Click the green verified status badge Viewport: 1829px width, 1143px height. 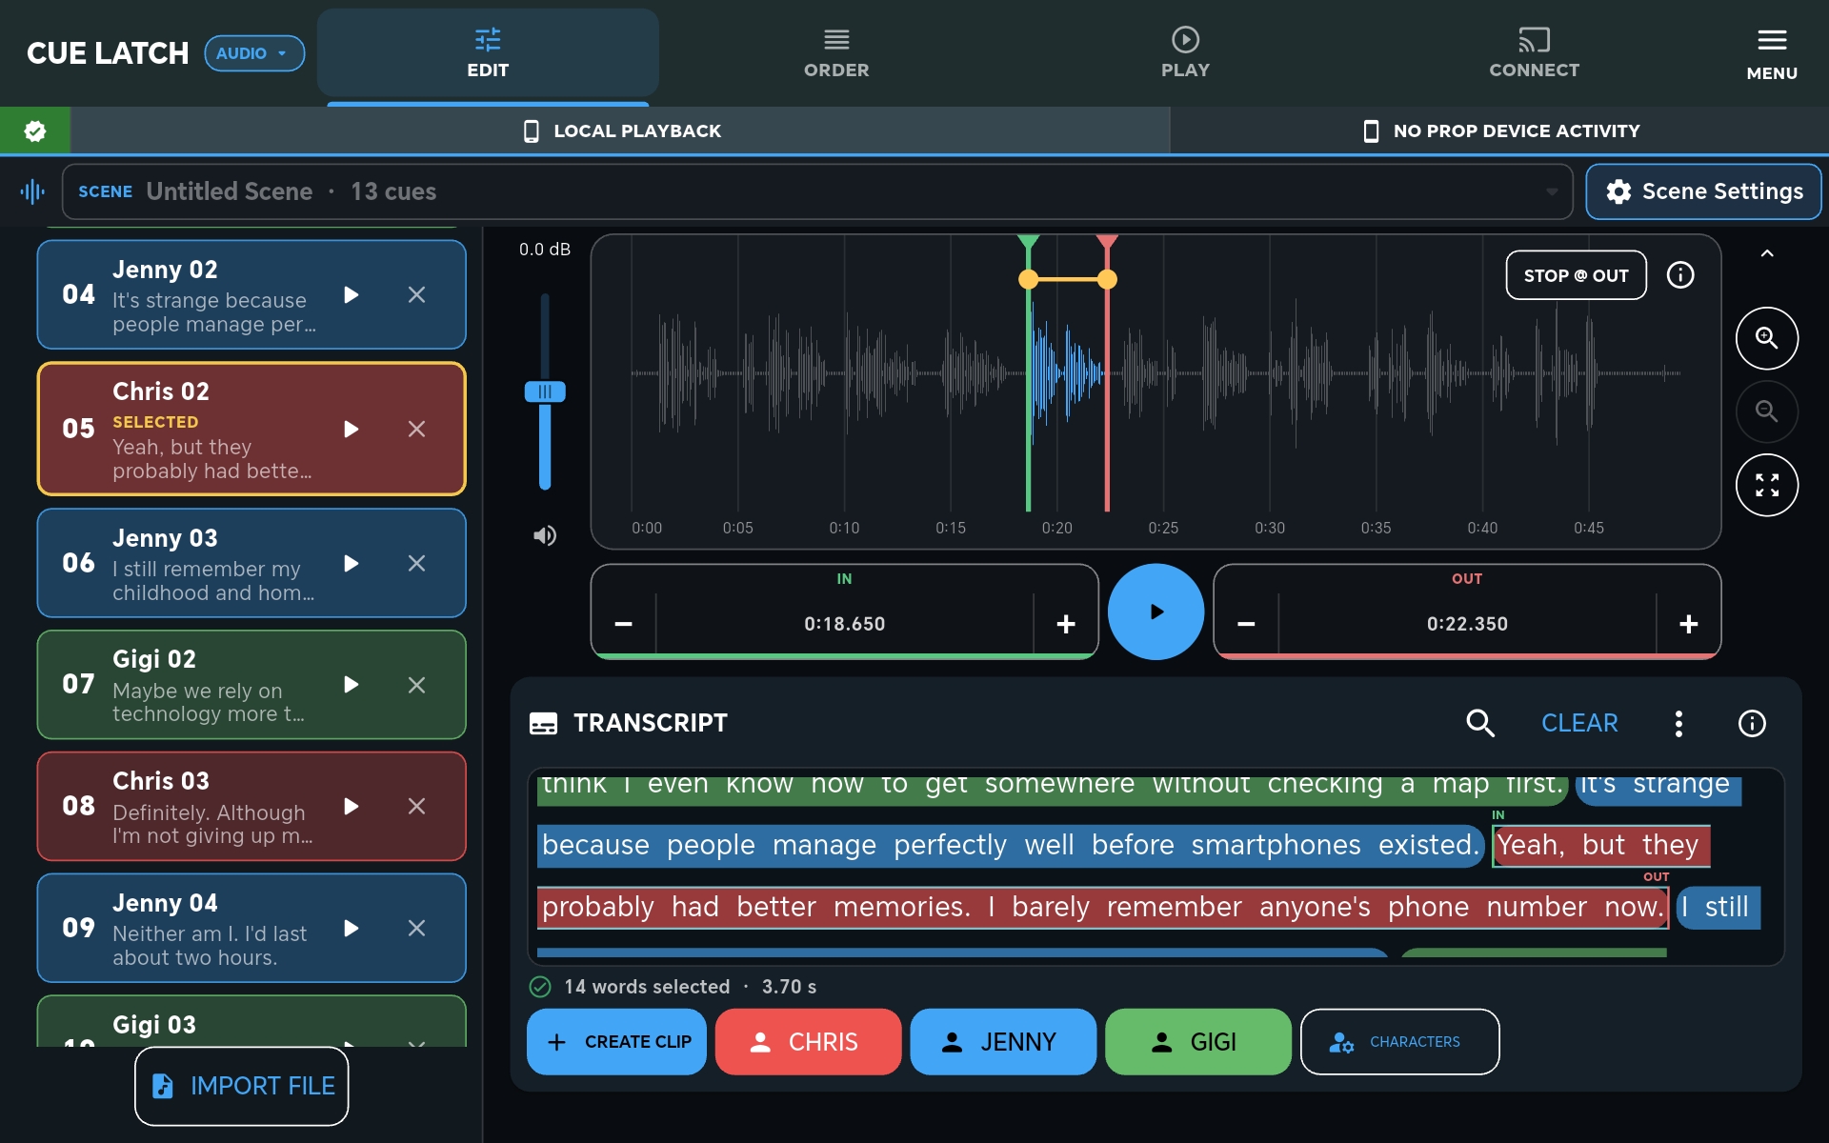click(x=35, y=130)
